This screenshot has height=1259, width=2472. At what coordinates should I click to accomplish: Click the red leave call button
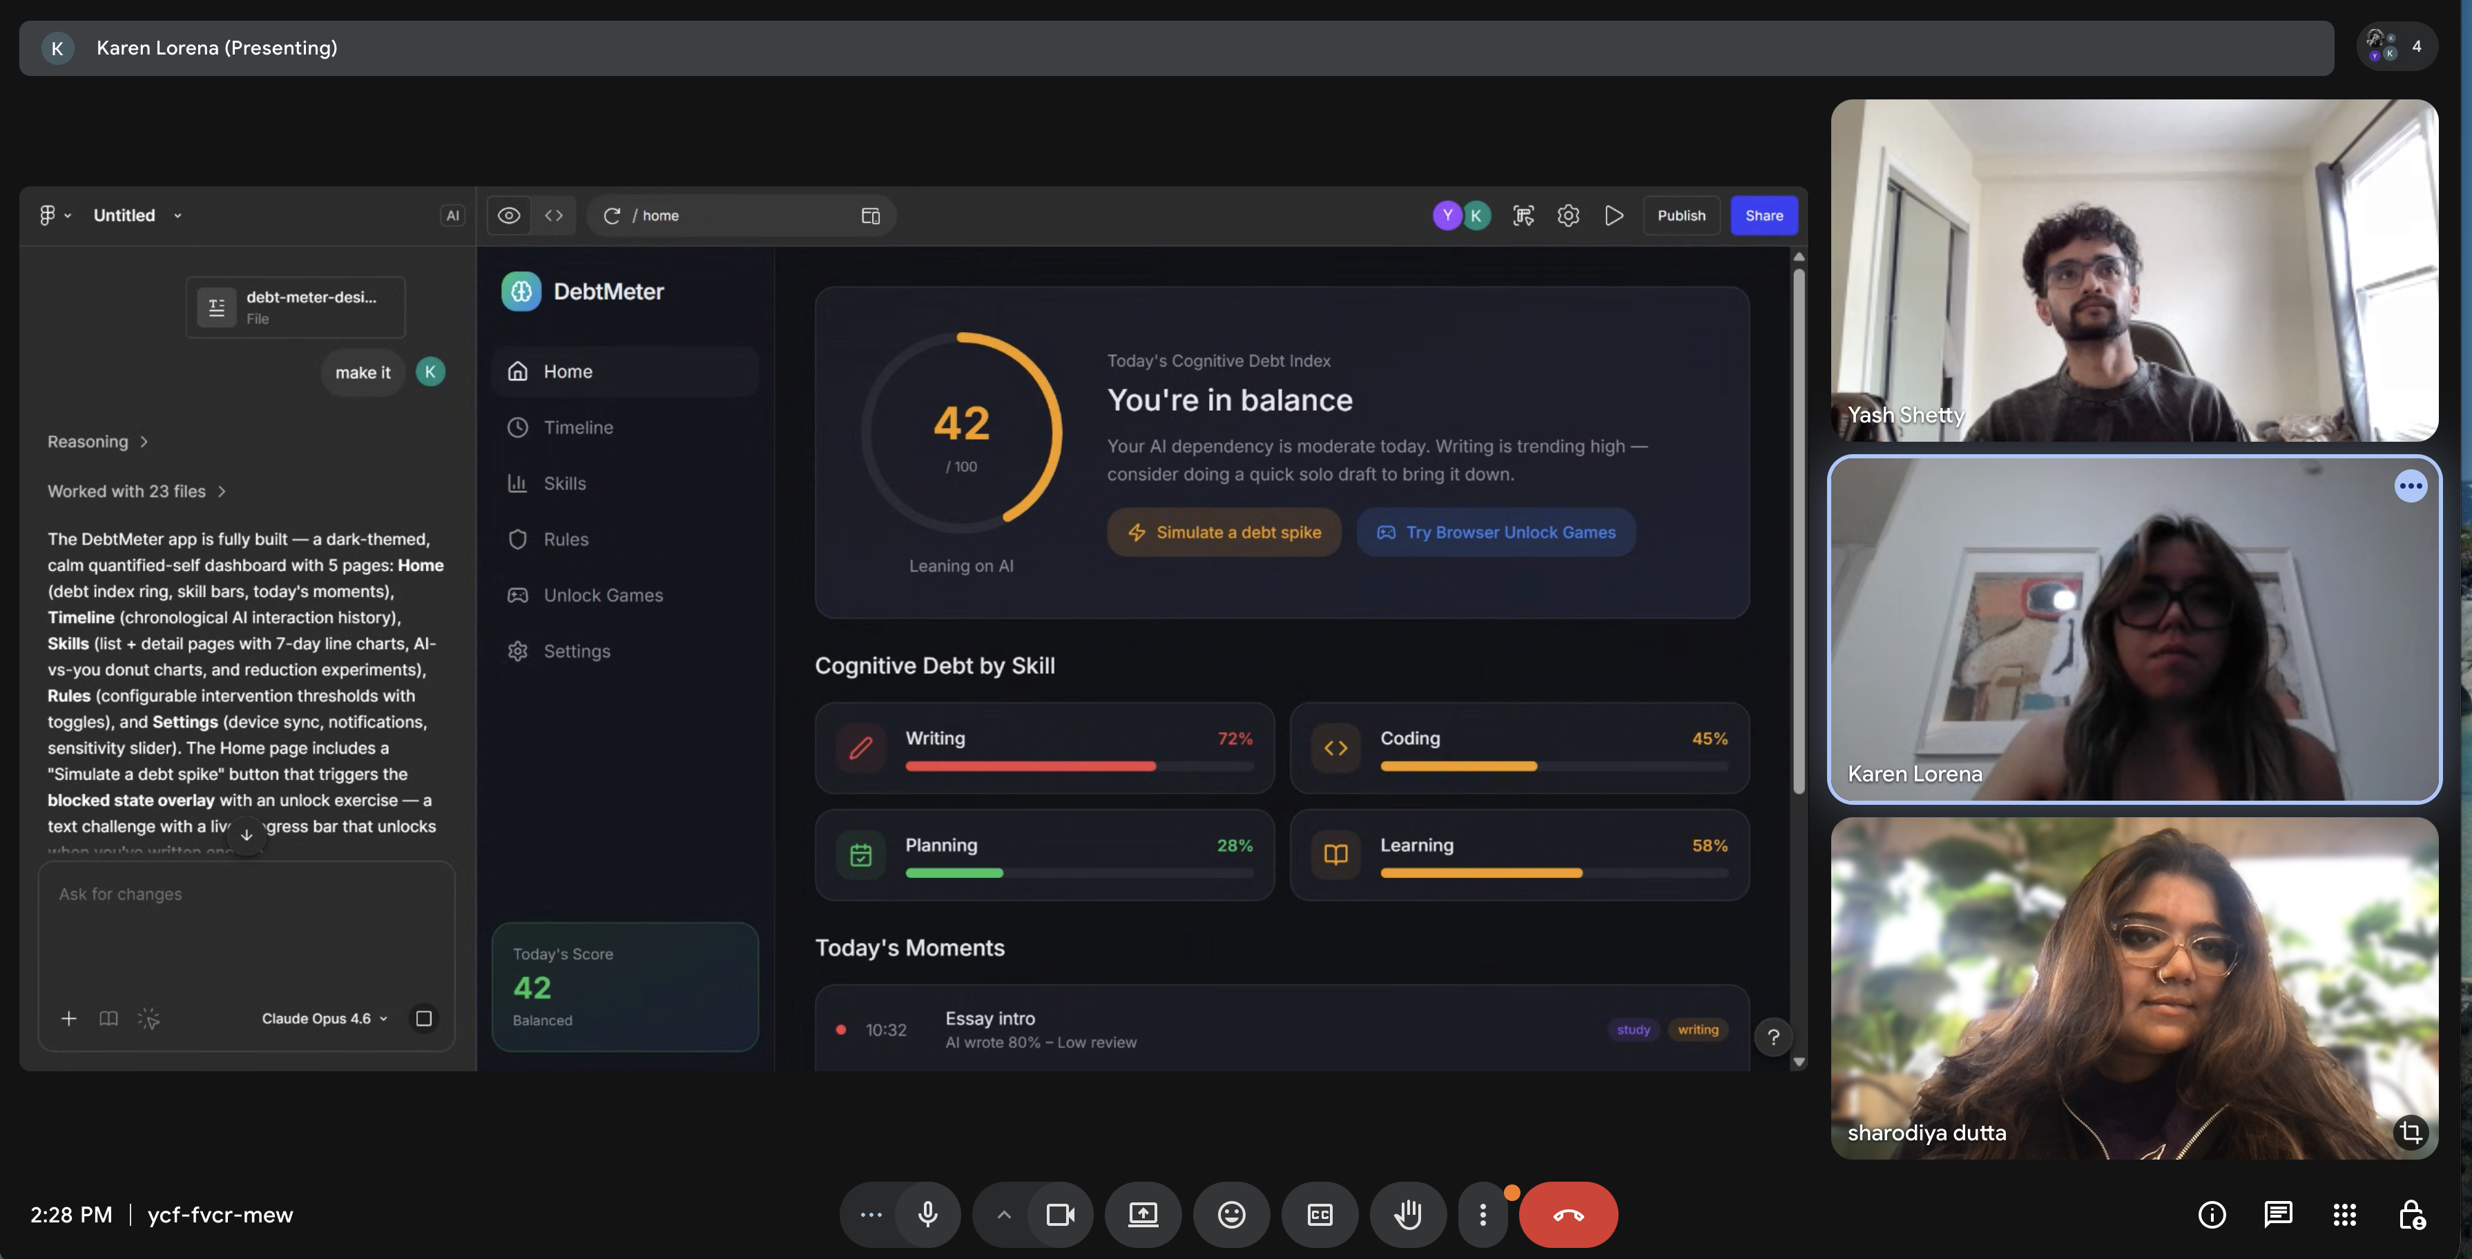pos(1568,1215)
